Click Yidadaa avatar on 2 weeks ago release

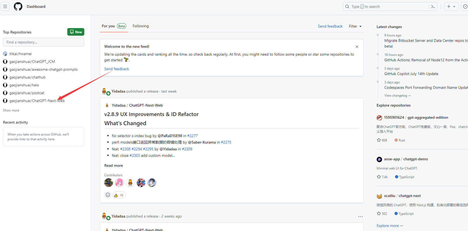tap(104, 216)
